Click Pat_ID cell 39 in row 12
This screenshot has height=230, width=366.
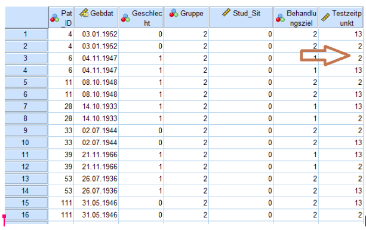tap(61, 167)
